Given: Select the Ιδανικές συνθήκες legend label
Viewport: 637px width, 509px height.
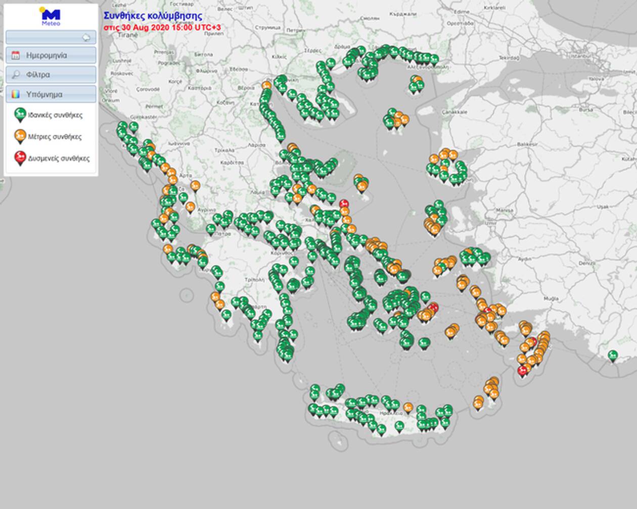Looking at the screenshot, I should [x=55, y=115].
